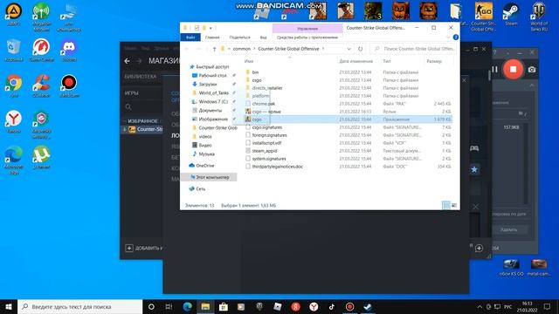Screen dimensions: 559x314
Task: Click the Управление contextual tab header
Action: (307, 29)
